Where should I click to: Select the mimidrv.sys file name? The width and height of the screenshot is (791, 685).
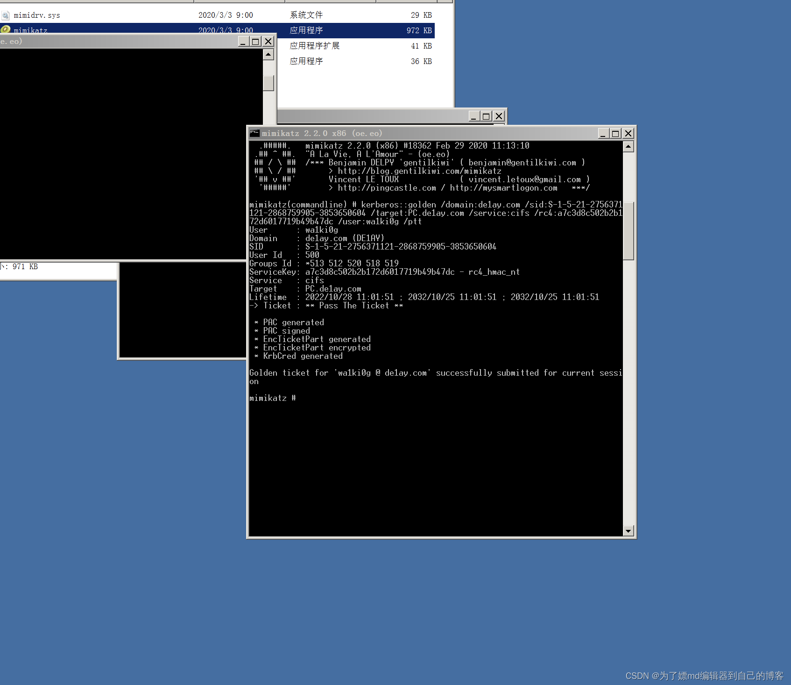click(37, 15)
